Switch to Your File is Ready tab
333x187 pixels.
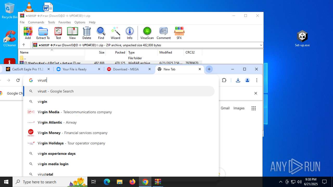(78, 69)
